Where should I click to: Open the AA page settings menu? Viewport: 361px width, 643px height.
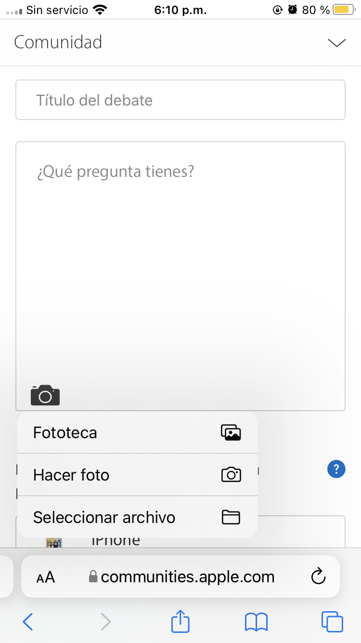point(46,577)
